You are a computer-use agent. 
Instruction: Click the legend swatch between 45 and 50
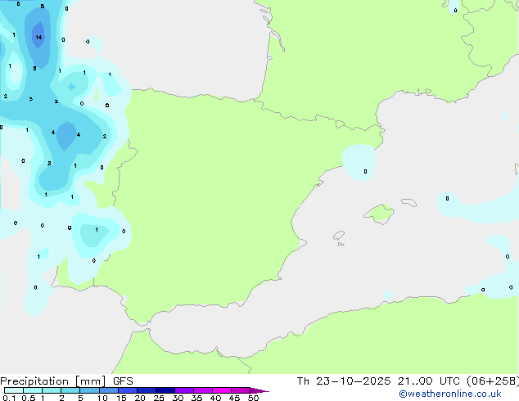241,390
